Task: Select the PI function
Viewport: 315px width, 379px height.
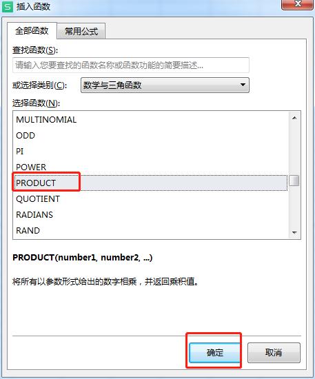Action: (x=150, y=152)
